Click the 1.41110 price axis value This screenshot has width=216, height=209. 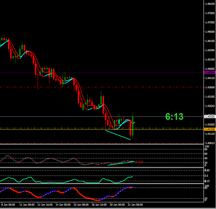(210, 134)
